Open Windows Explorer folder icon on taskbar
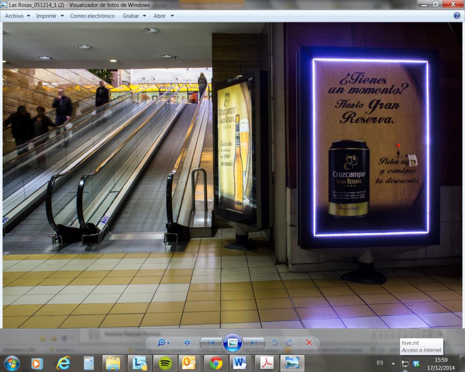Image resolution: width=465 pixels, height=372 pixels. coord(113,363)
